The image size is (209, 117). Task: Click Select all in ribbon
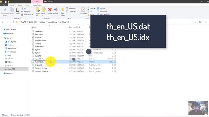101,8
